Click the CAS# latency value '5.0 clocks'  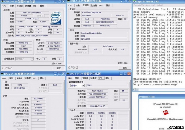point(38,105)
